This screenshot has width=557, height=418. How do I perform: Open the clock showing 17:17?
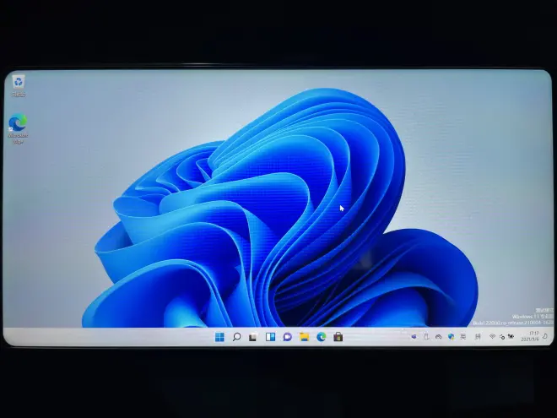click(x=532, y=336)
